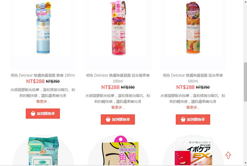The image size is (247, 166).
Task: Open pink Detclear berry bottle image
Action: coord(118,28)
